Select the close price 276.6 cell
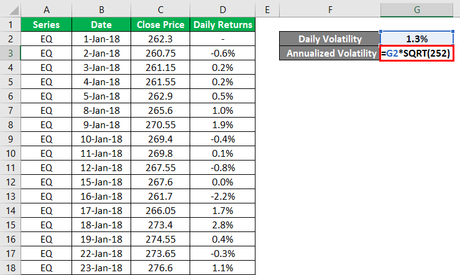 160,268
